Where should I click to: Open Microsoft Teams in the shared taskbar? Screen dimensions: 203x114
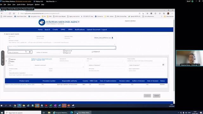point(64,105)
